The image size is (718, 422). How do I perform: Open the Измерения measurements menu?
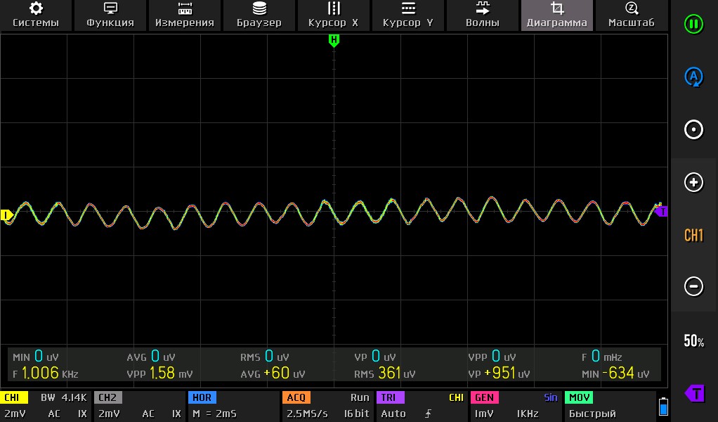click(185, 15)
